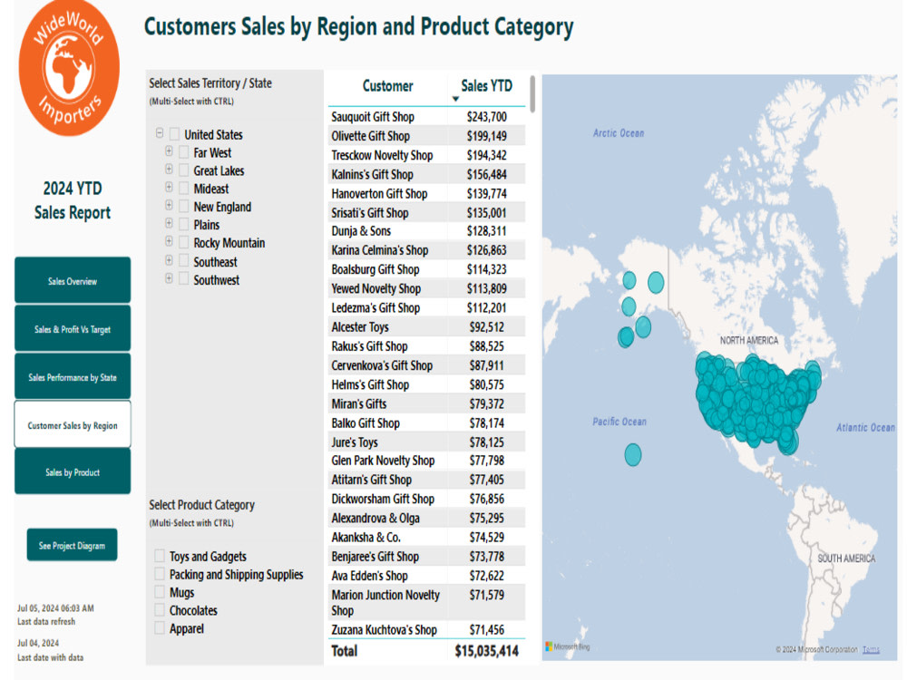The image size is (907, 680).
Task: Select the Akanksha & Co. row
Action: point(426,537)
